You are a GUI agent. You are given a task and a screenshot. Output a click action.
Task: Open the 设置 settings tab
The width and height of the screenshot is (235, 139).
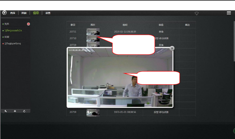coord(48,13)
